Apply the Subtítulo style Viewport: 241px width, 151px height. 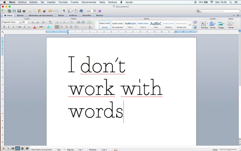(169, 24)
